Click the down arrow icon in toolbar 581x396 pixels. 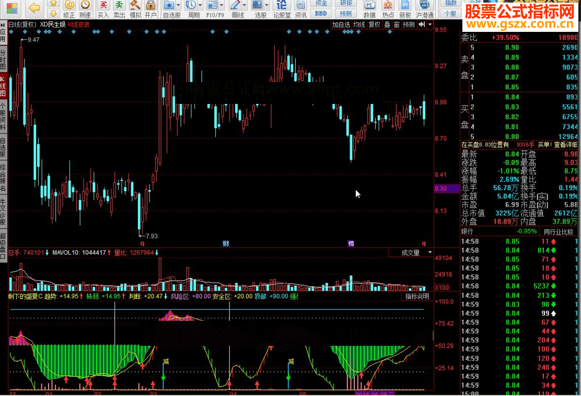[53, 14]
